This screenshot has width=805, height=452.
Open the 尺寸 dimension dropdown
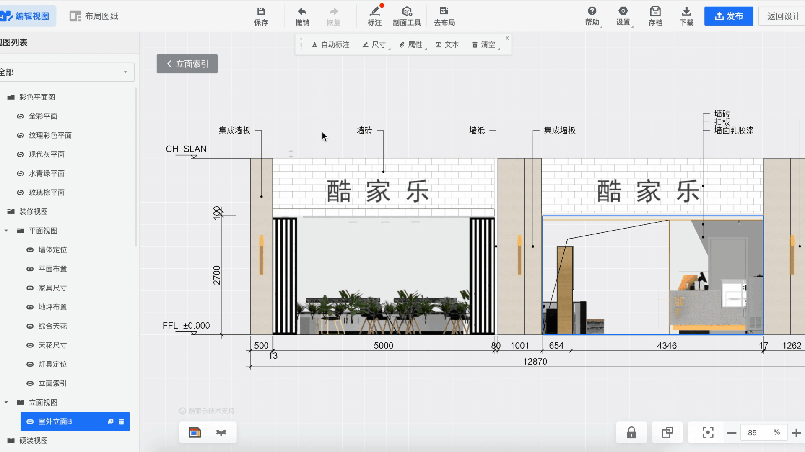click(x=375, y=44)
